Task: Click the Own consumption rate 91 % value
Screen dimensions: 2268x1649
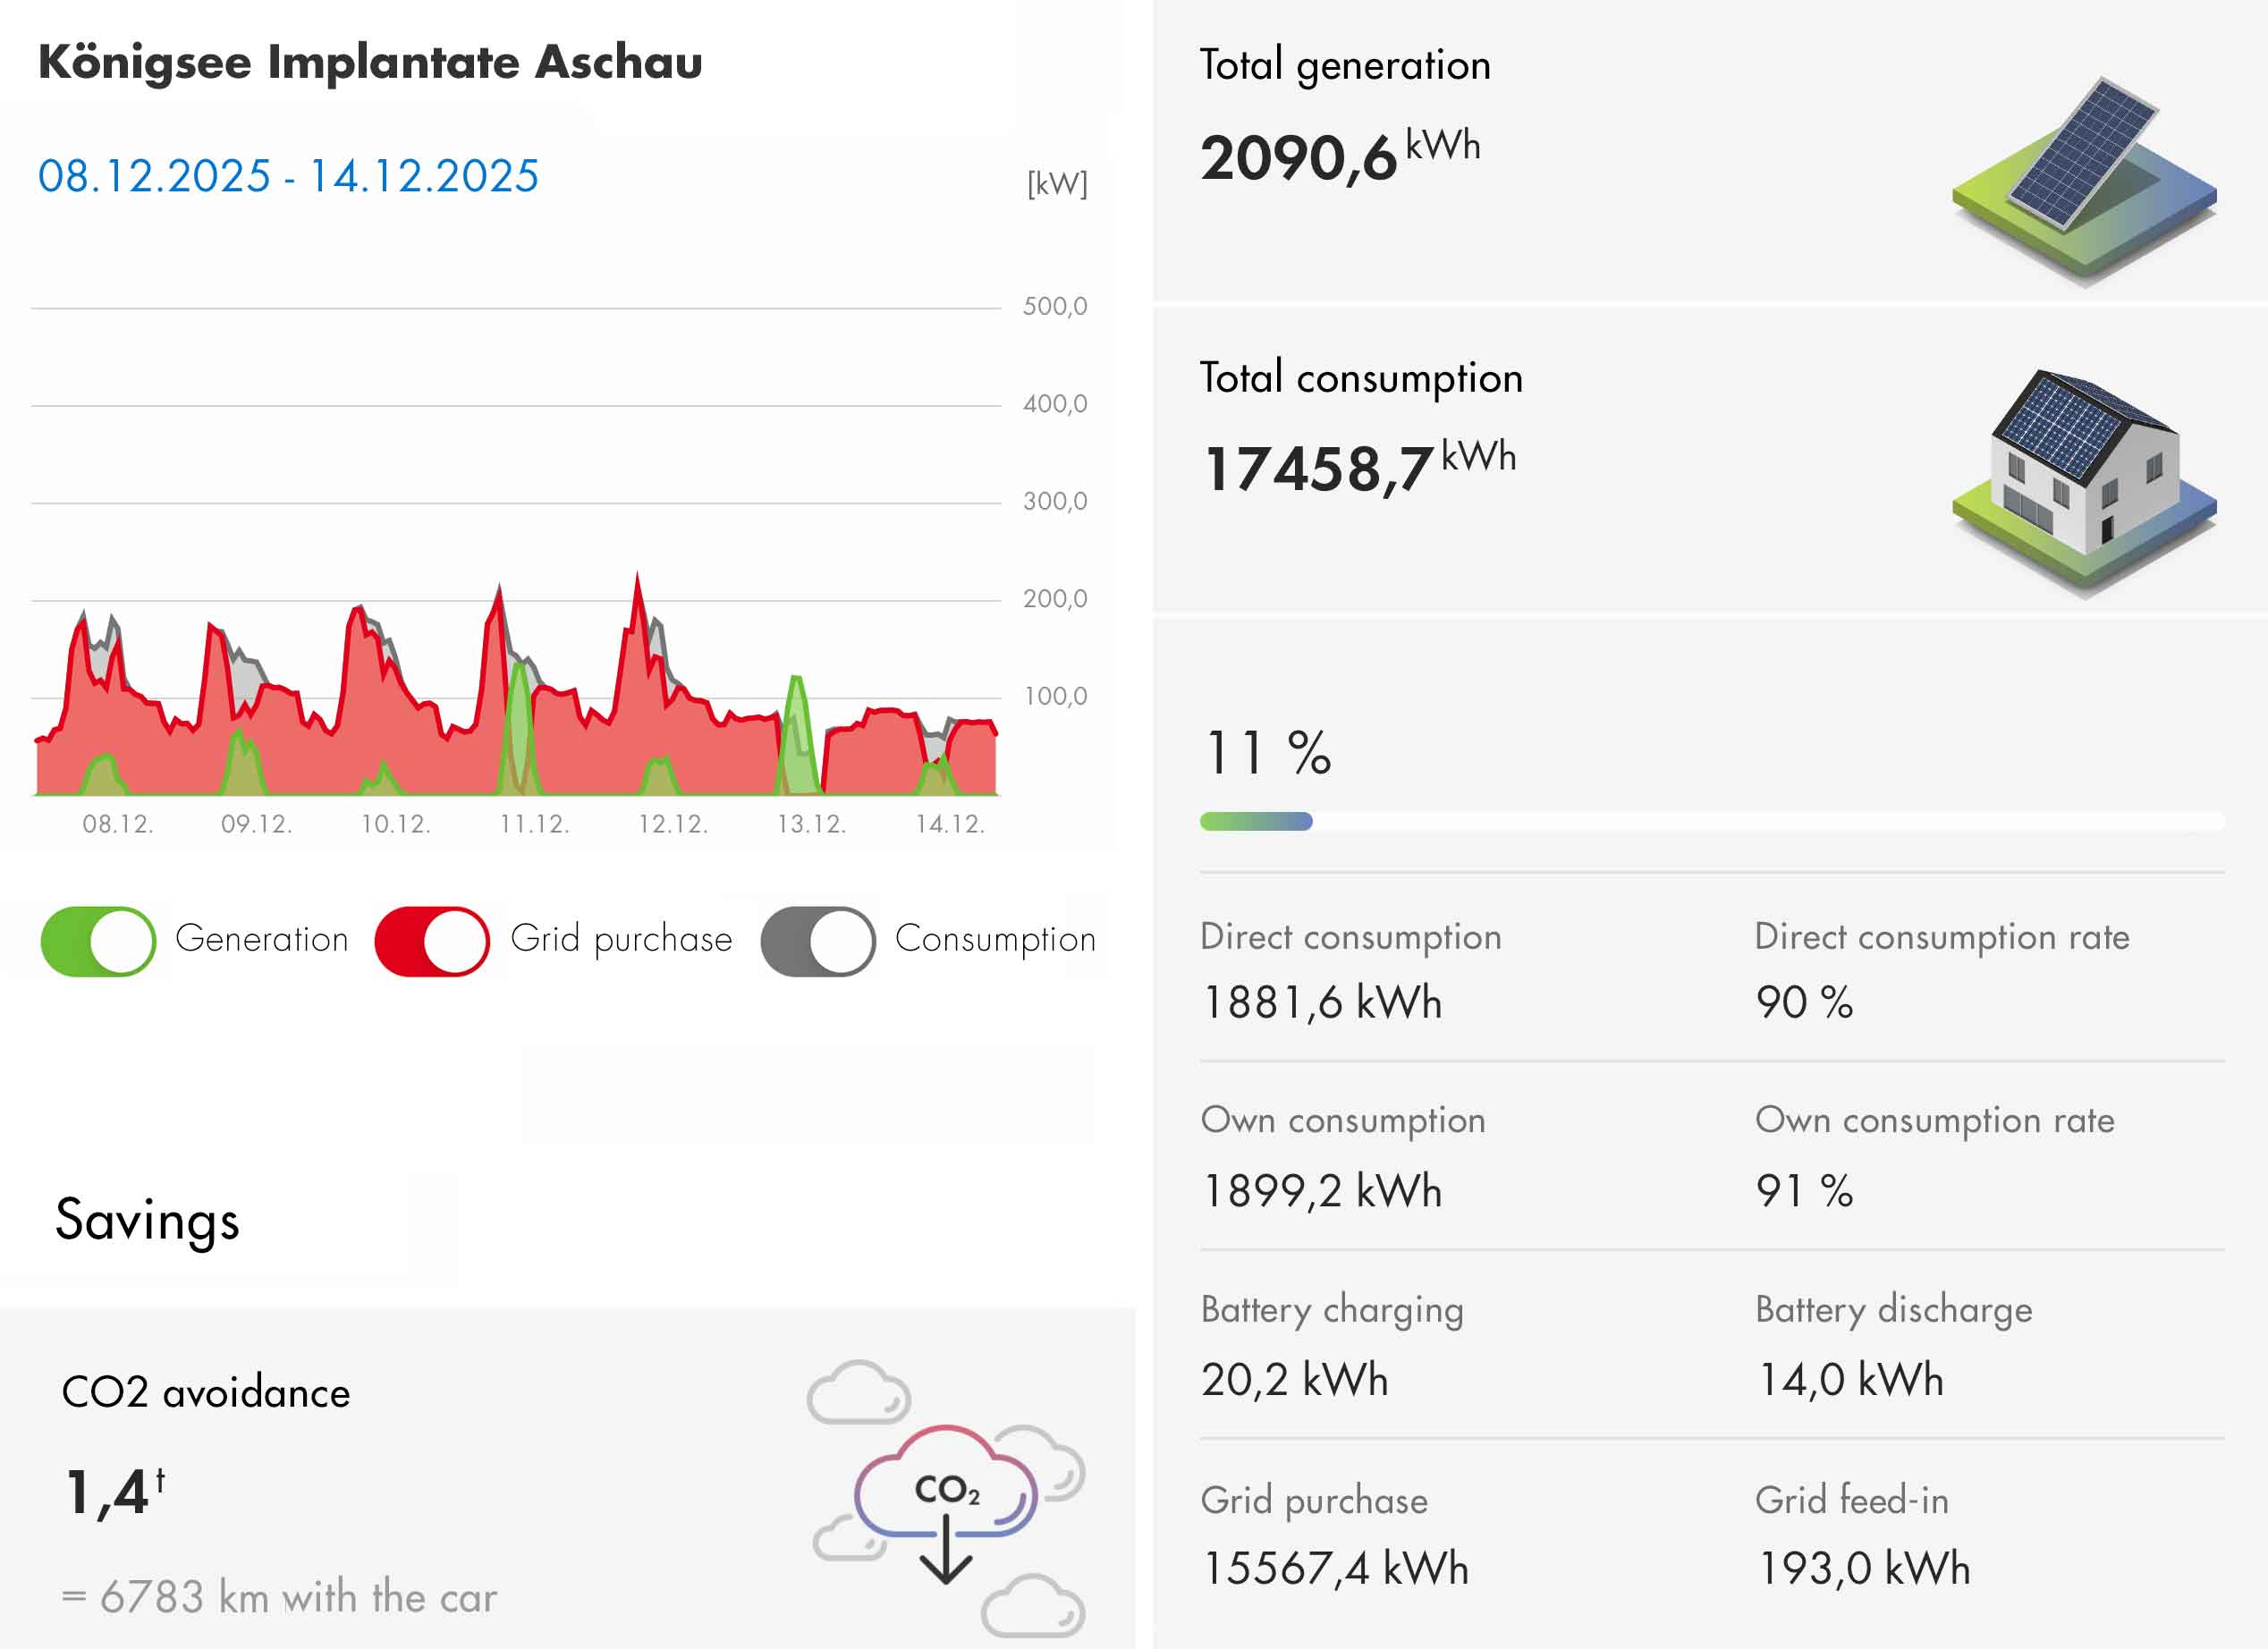Action: pyautogui.click(x=1804, y=1190)
